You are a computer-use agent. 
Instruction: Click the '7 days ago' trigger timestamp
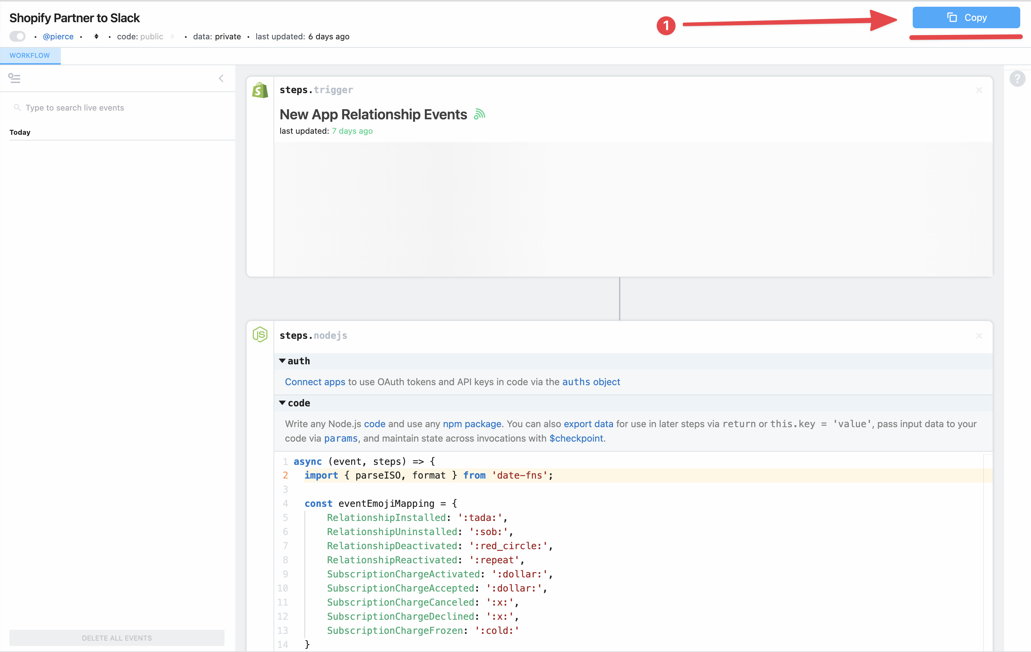[x=353, y=131]
